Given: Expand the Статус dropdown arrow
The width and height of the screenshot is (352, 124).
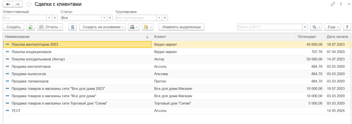Looking at the screenshot, I should coord(104,18).
